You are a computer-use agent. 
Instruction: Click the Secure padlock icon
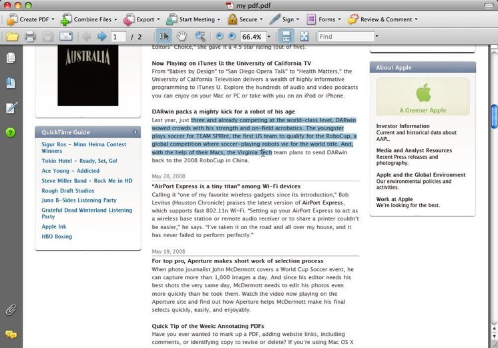pyautogui.click(x=232, y=19)
